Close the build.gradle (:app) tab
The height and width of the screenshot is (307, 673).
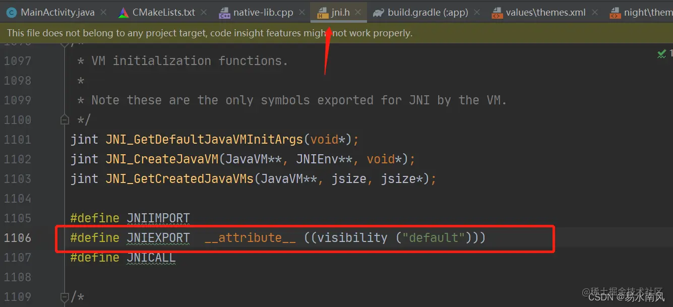click(x=477, y=13)
